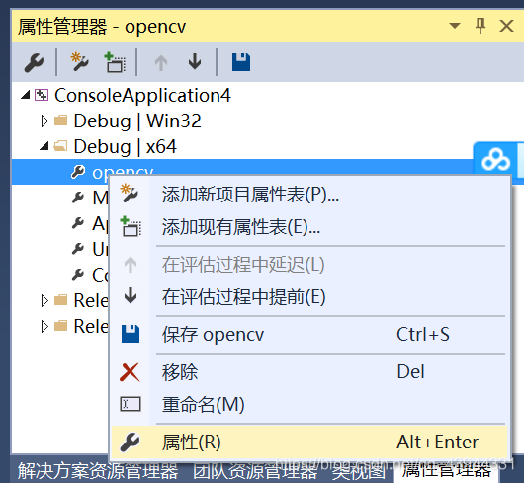Select property sheet starting with U
Screen dimensions: 524x483
[x=100, y=249]
